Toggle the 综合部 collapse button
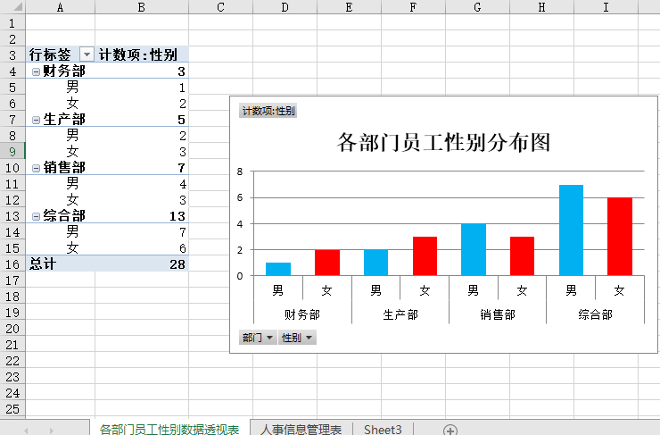Viewport: 660px width, 435px height. 36,216
